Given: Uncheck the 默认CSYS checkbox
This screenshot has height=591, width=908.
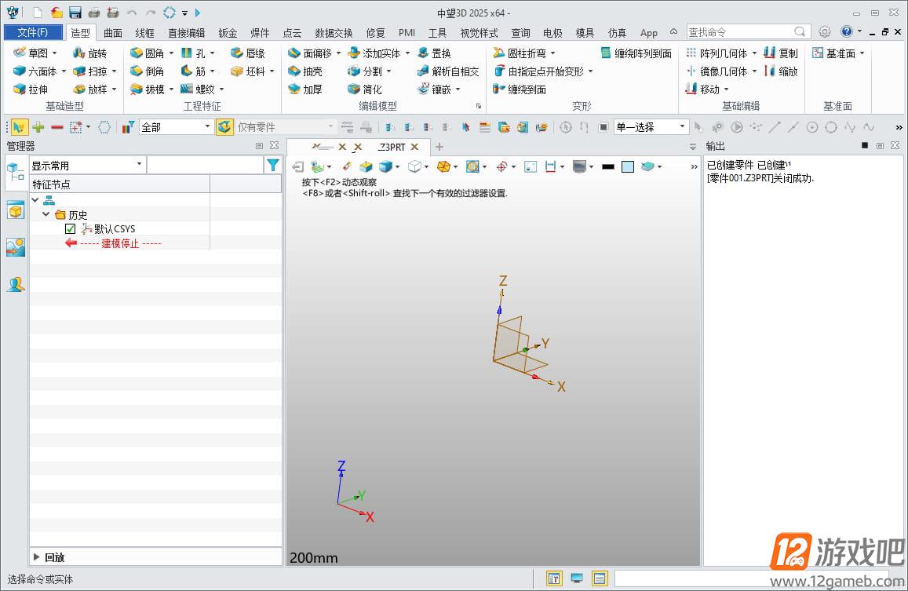Looking at the screenshot, I should pos(70,229).
